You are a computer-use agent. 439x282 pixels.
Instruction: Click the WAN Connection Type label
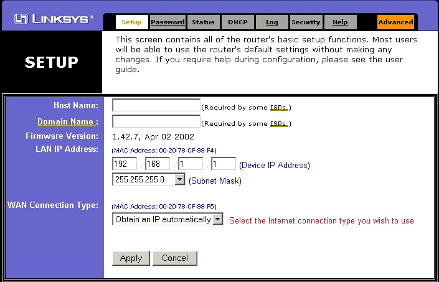pyautogui.click(x=53, y=205)
